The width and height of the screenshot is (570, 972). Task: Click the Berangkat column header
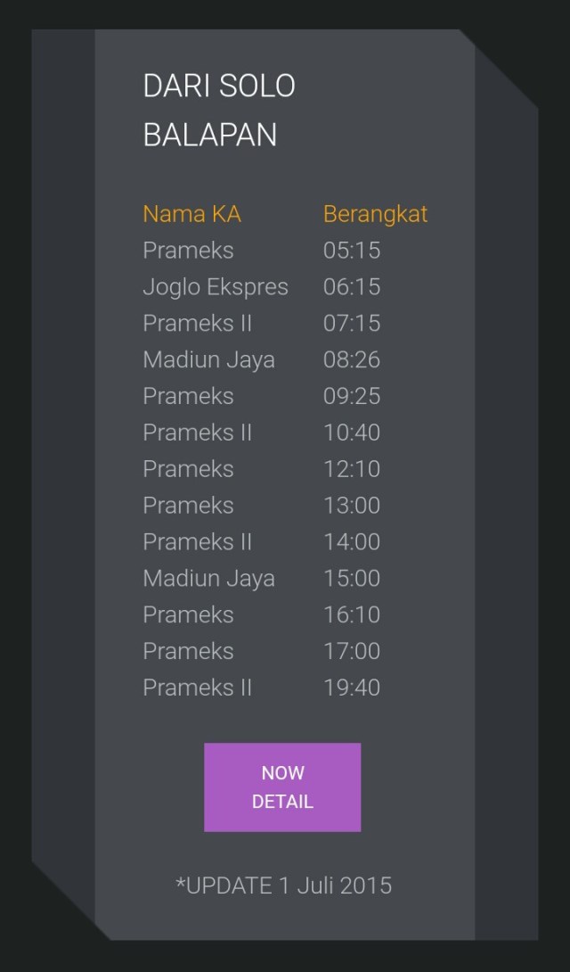375,214
